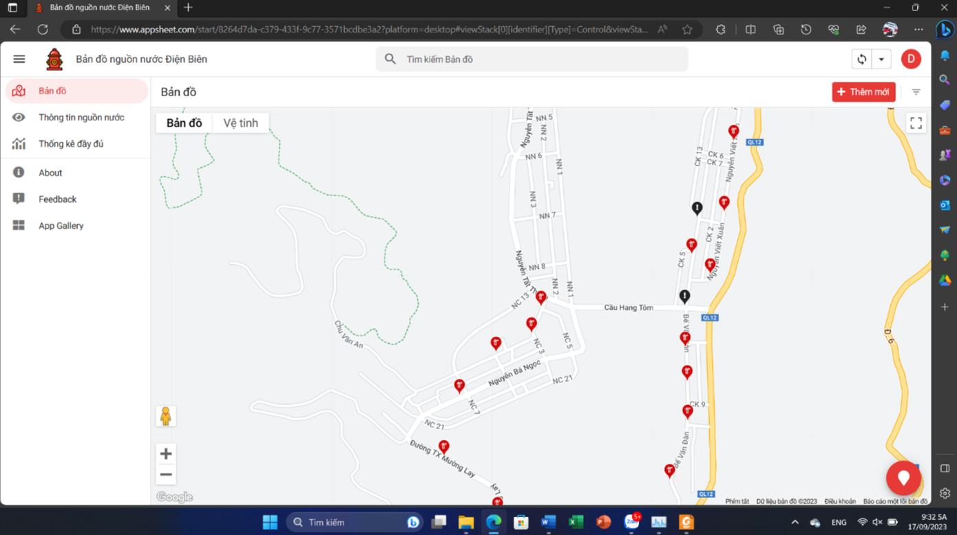957x535 pixels.
Task: Click the Thêm mới button
Action: point(863,92)
